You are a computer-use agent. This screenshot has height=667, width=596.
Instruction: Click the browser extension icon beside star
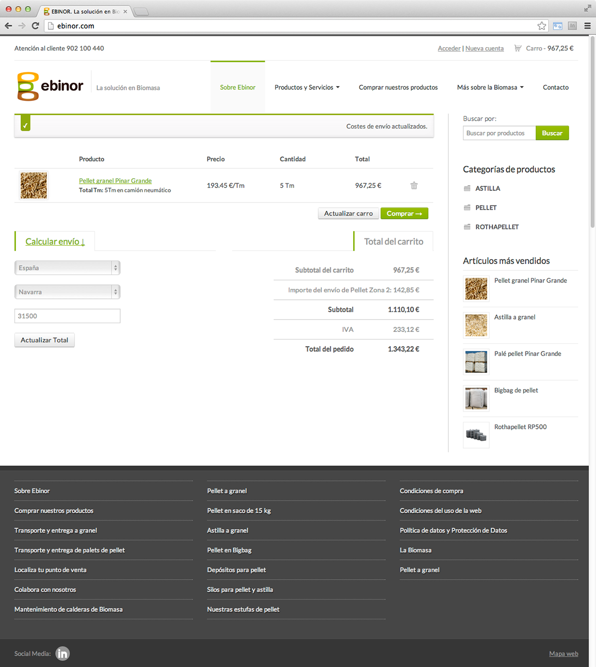558,26
